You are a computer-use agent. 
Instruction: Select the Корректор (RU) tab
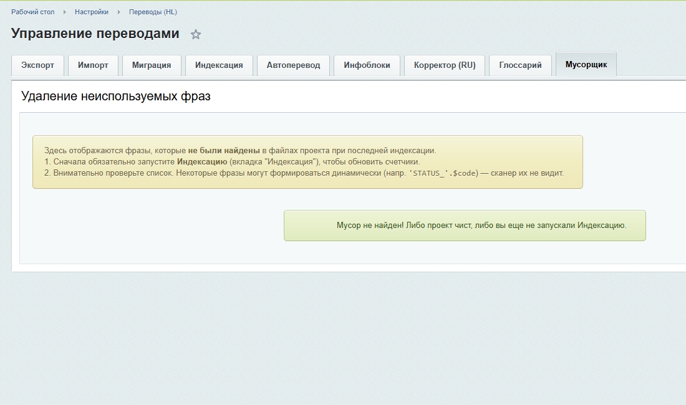tap(445, 65)
